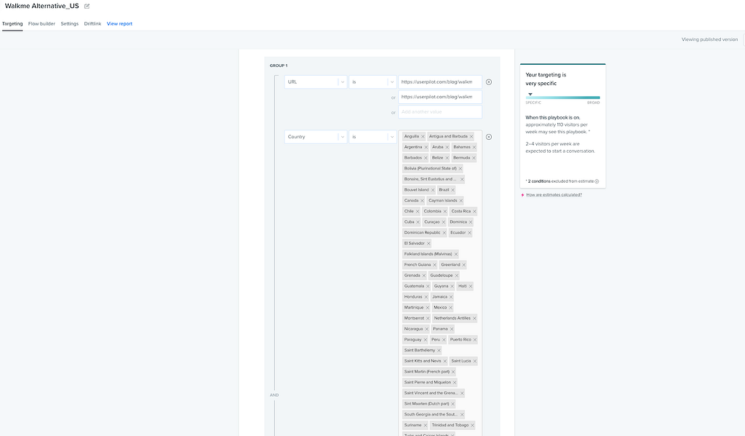Screen dimensions: 745x436
Task: Remove the Brazil tag
Action: (453, 190)
